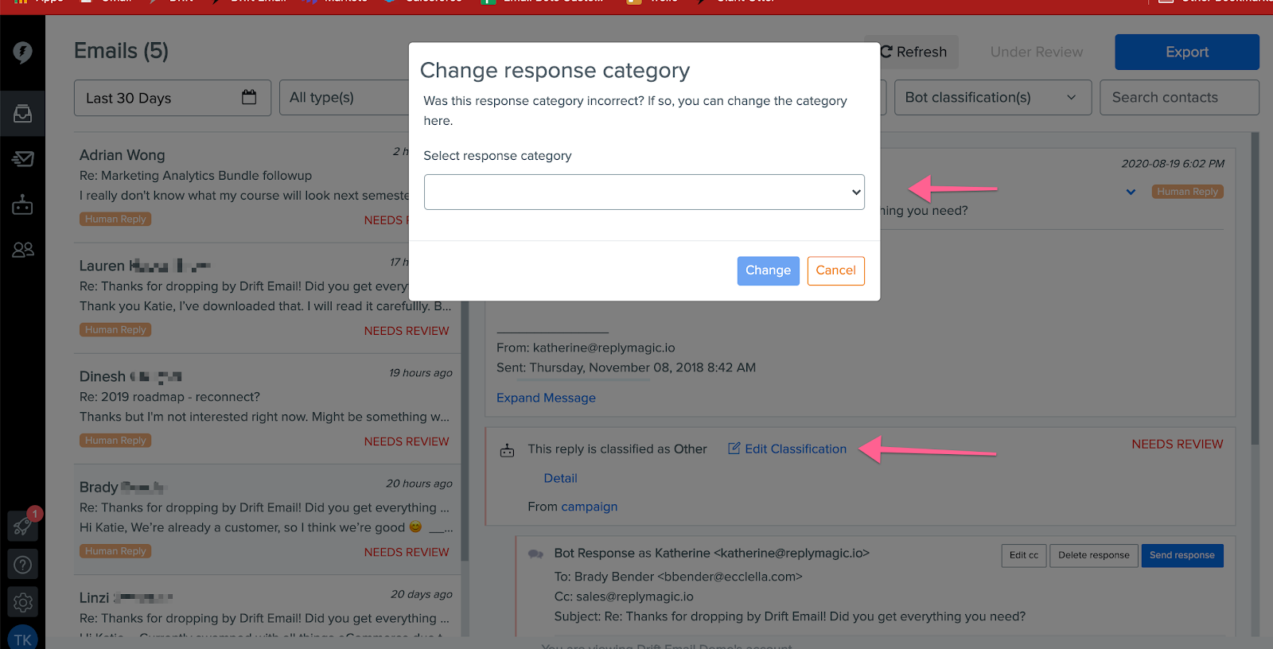
Task: Click the Drift lightning logo icon
Action: 22,52
